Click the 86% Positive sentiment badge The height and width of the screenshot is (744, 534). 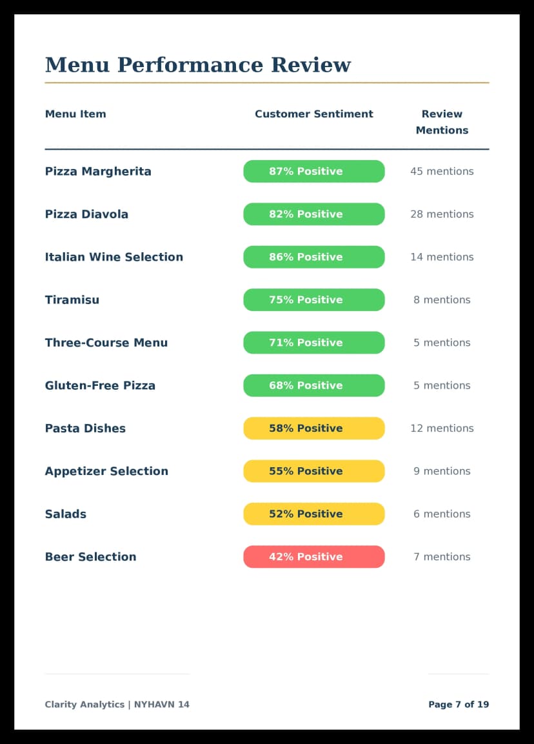pyautogui.click(x=313, y=257)
